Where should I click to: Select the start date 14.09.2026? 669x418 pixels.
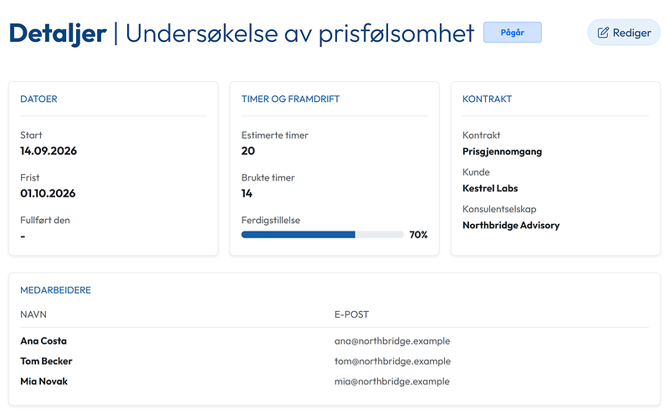click(x=49, y=151)
